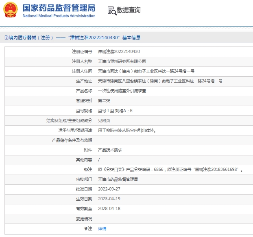Screen dimensions: 253x237
Task: Select the 产品技术要求 attachment value
Action: [x=110, y=150]
